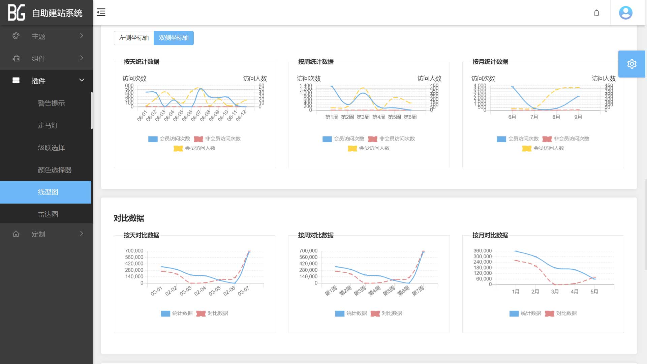Image resolution: width=647 pixels, height=364 pixels.
Task: Open the notification bell
Action: (596, 13)
